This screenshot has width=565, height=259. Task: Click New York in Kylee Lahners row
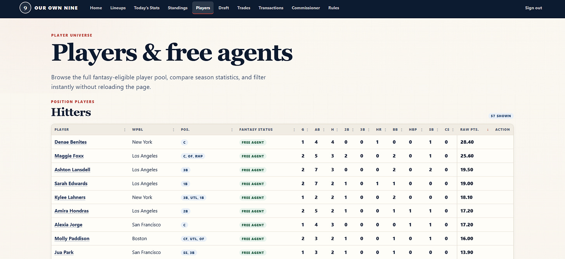[x=142, y=197]
